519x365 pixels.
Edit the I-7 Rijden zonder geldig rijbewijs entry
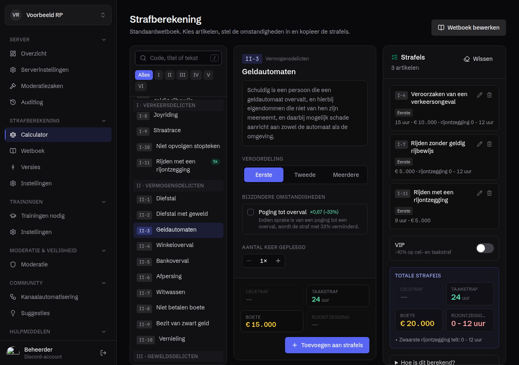(480, 144)
